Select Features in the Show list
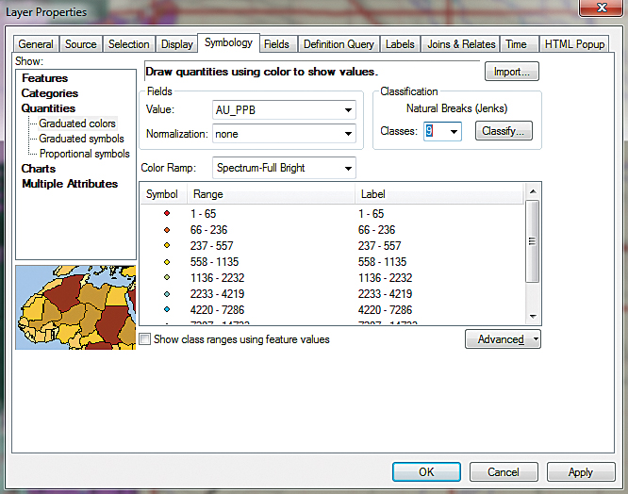 [45, 78]
